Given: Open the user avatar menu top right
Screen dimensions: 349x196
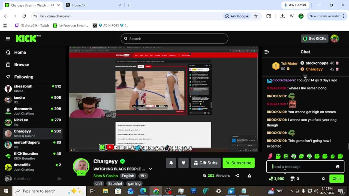Looking at the screenshot, I should click(x=335, y=39).
